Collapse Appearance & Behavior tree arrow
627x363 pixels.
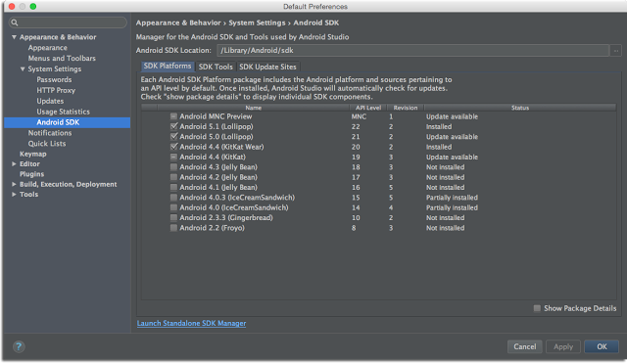click(14, 37)
